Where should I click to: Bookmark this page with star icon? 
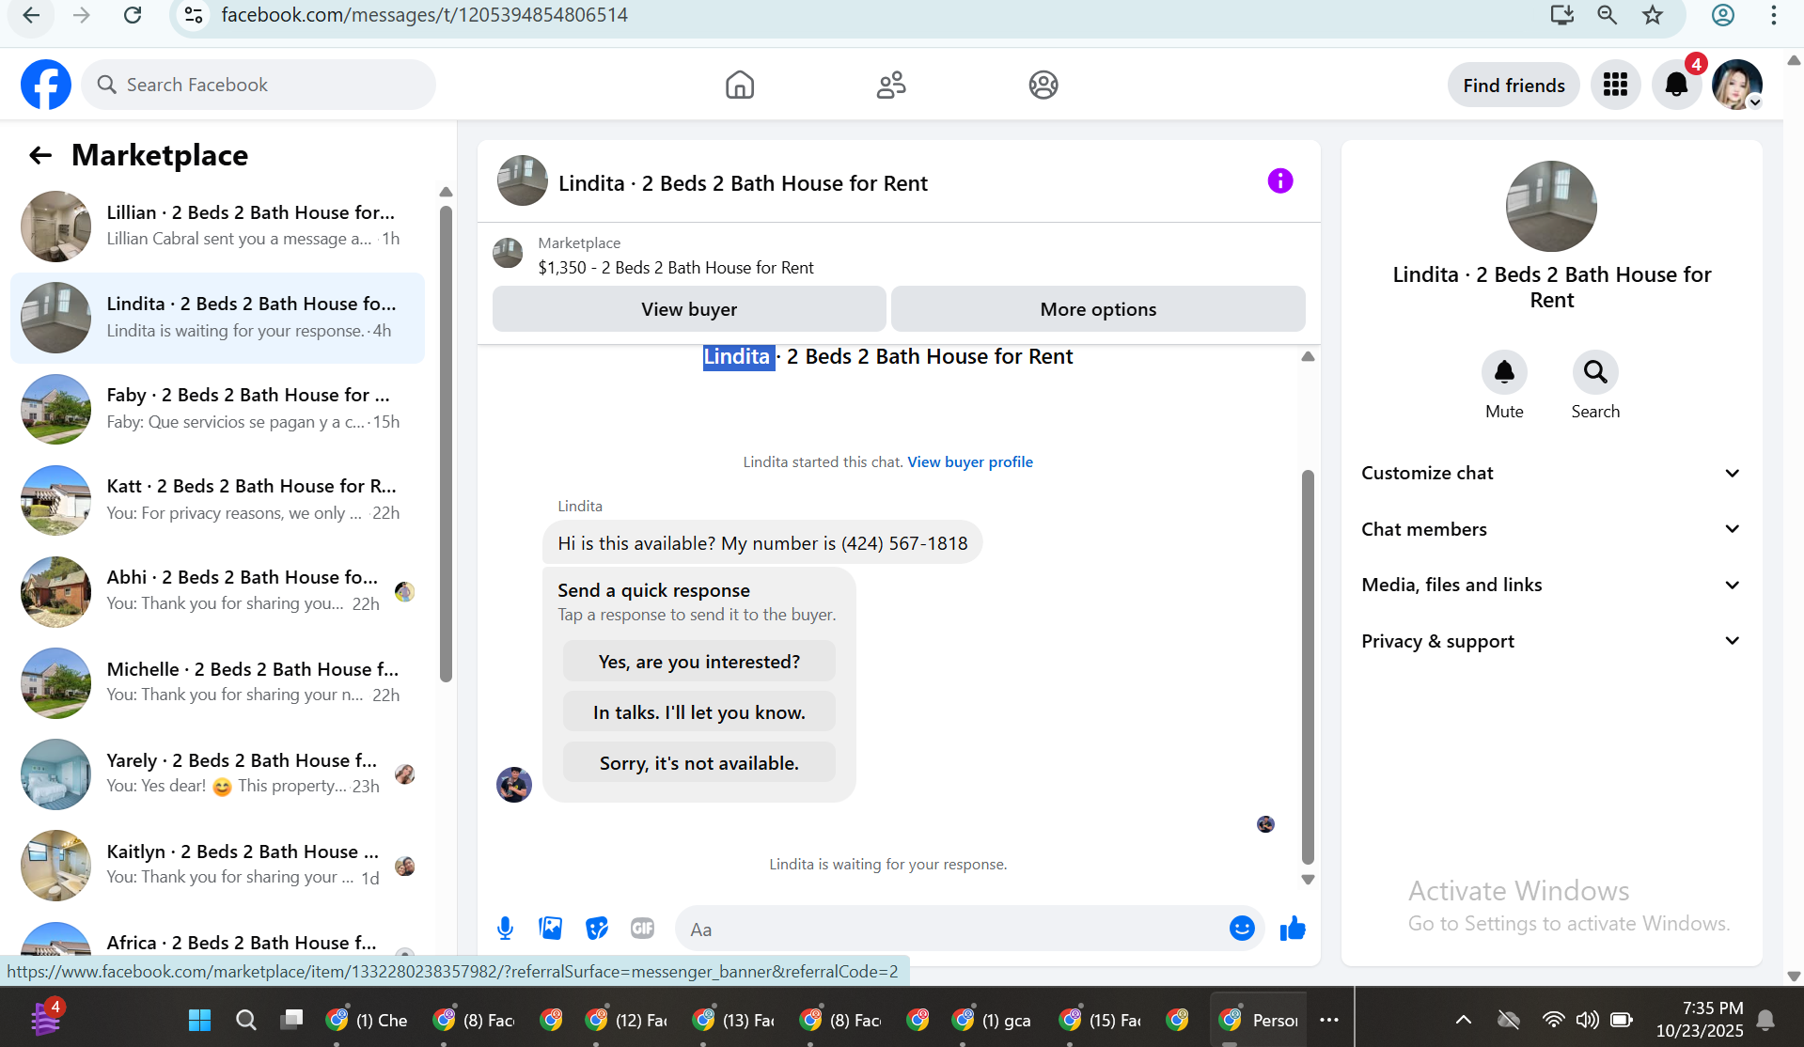pyautogui.click(x=1653, y=15)
